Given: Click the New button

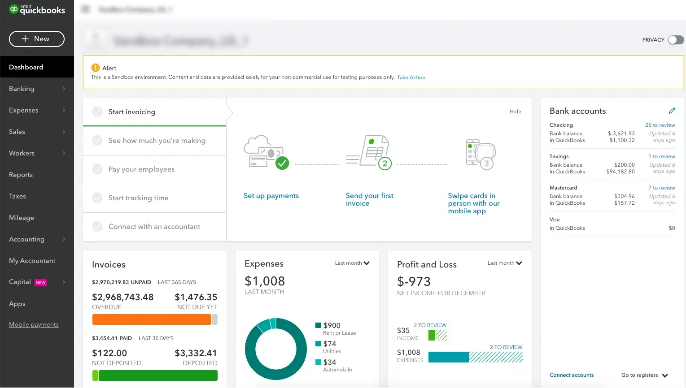Looking at the screenshot, I should (x=36, y=39).
